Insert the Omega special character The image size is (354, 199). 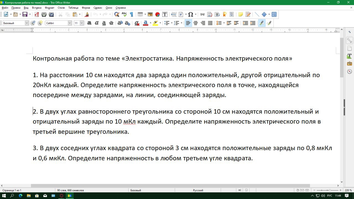click(191, 14)
